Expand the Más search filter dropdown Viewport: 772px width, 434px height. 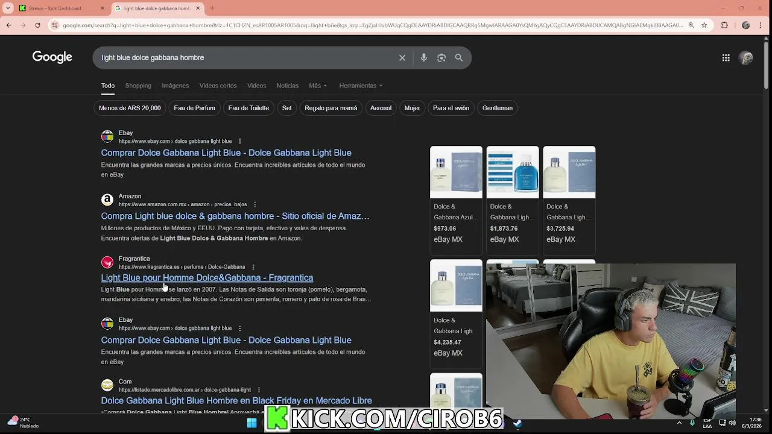(318, 86)
